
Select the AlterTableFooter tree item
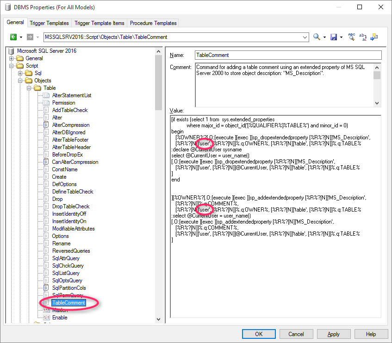click(x=70, y=140)
